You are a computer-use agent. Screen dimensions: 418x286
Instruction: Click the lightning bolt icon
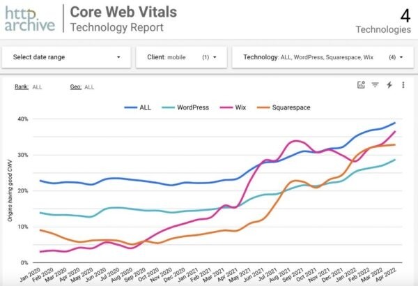coord(389,85)
